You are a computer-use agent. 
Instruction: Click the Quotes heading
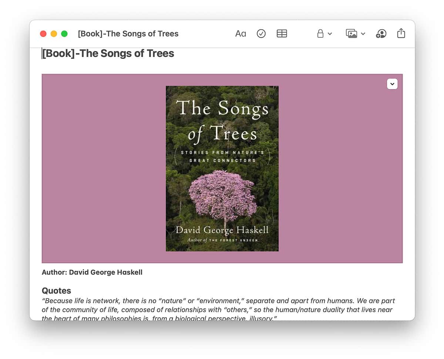(56, 291)
